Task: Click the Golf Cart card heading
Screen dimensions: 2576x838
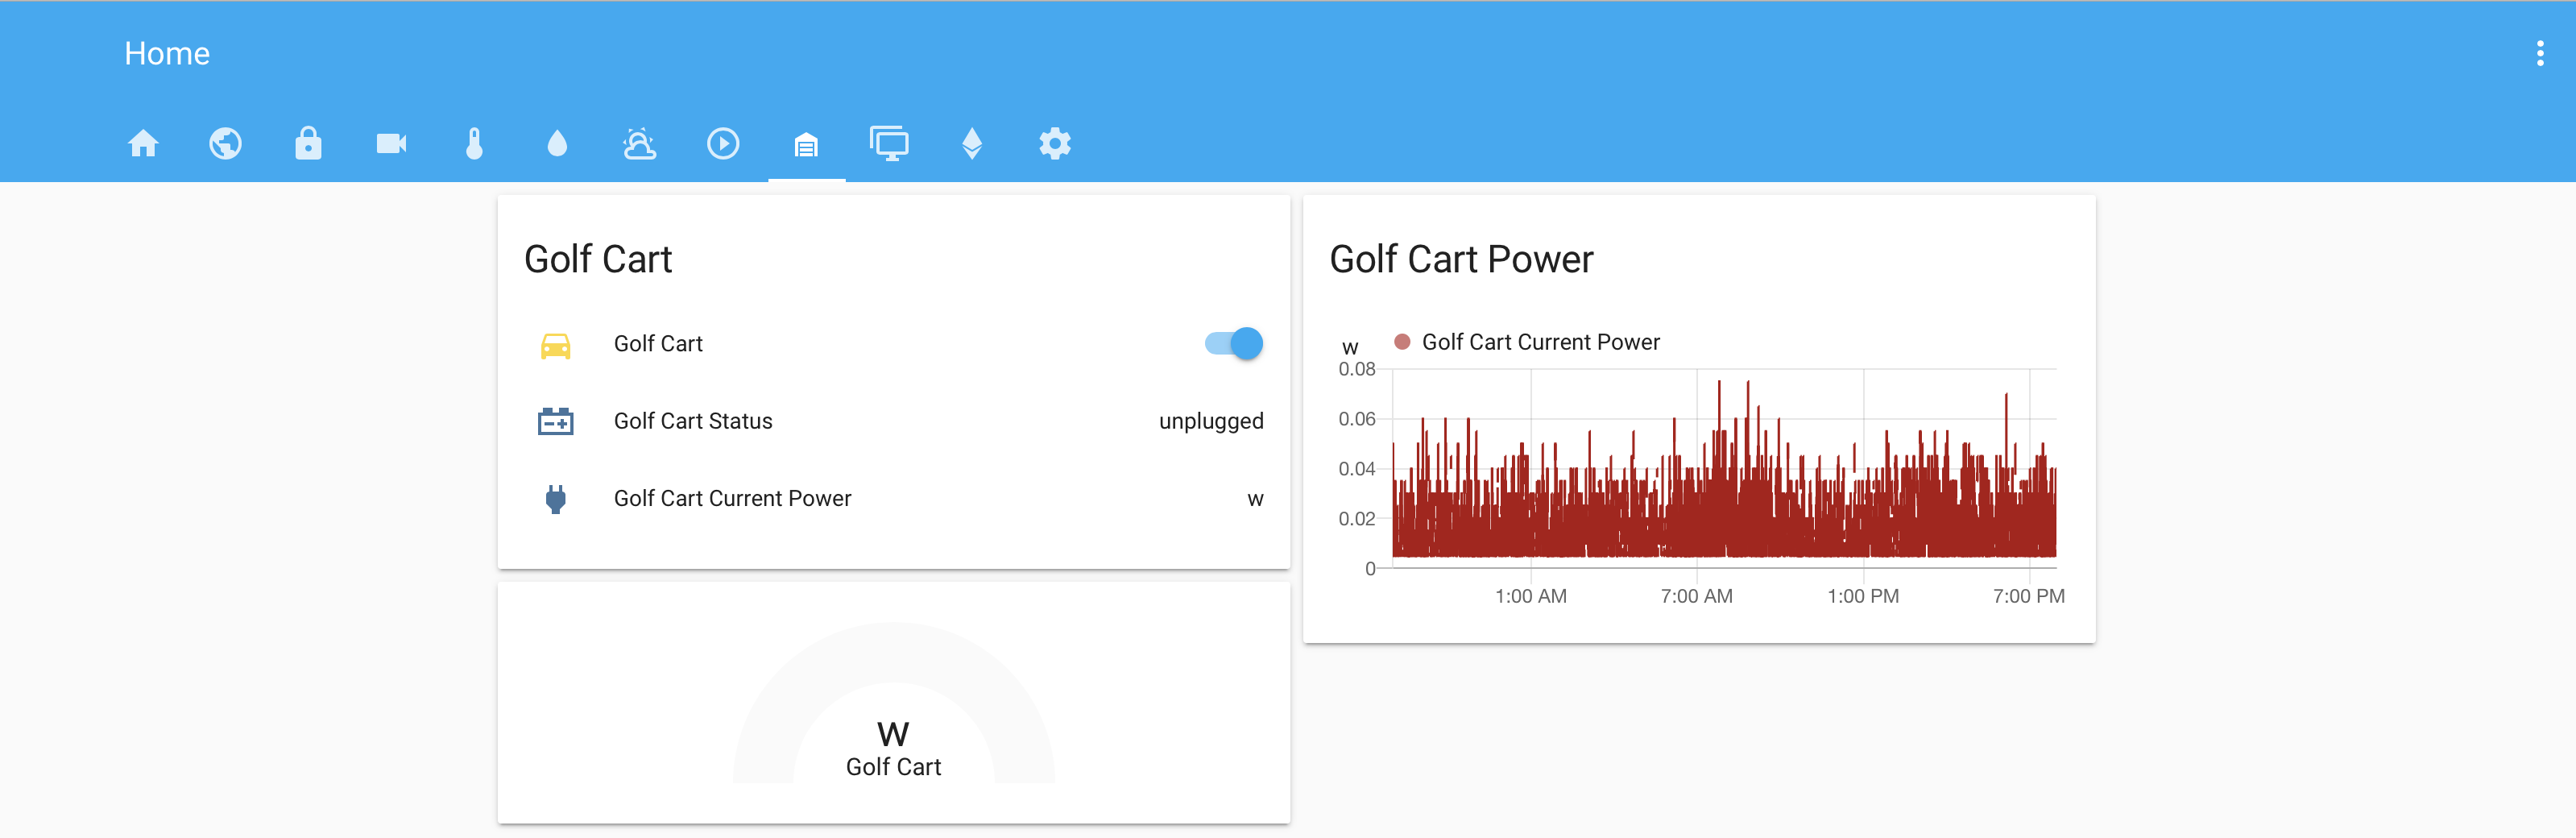Action: tap(598, 260)
